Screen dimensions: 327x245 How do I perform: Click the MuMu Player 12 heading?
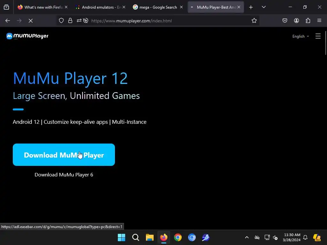pyautogui.click(x=70, y=78)
